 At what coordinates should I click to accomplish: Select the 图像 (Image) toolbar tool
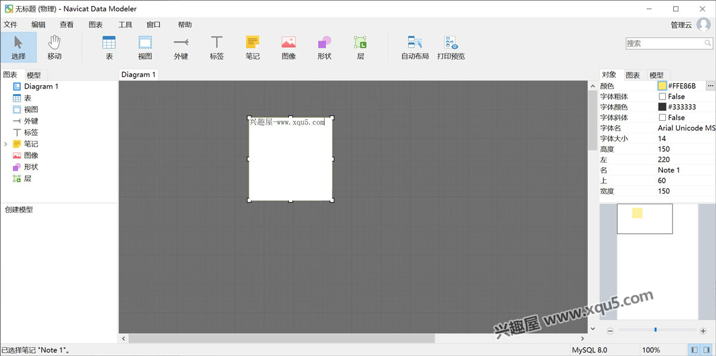point(288,47)
